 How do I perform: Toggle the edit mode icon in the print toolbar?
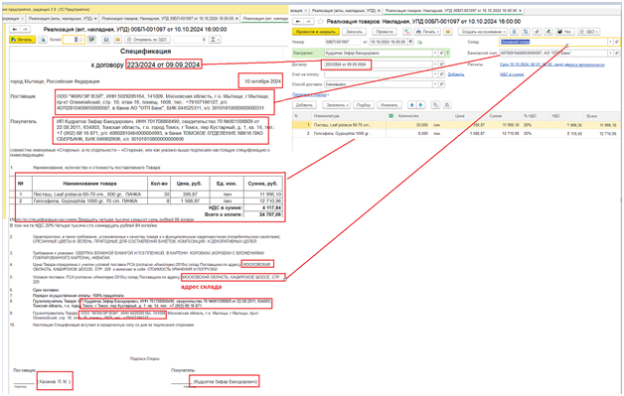[92, 40]
